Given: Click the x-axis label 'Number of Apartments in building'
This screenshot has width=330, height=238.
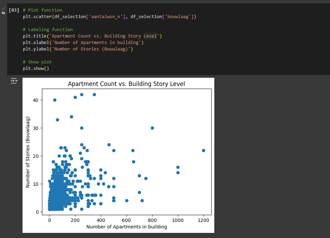Looking at the screenshot, I should 127,227.
